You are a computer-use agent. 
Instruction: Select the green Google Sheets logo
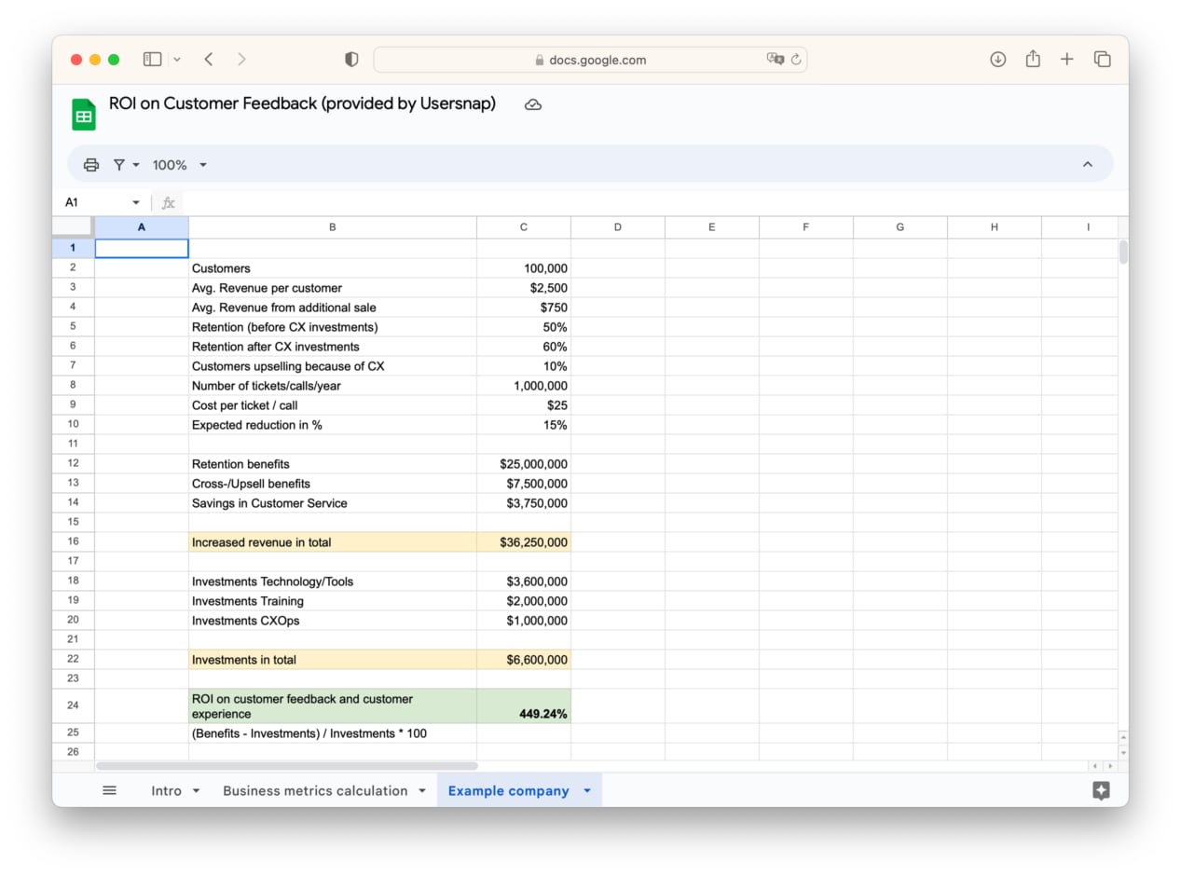(x=82, y=114)
